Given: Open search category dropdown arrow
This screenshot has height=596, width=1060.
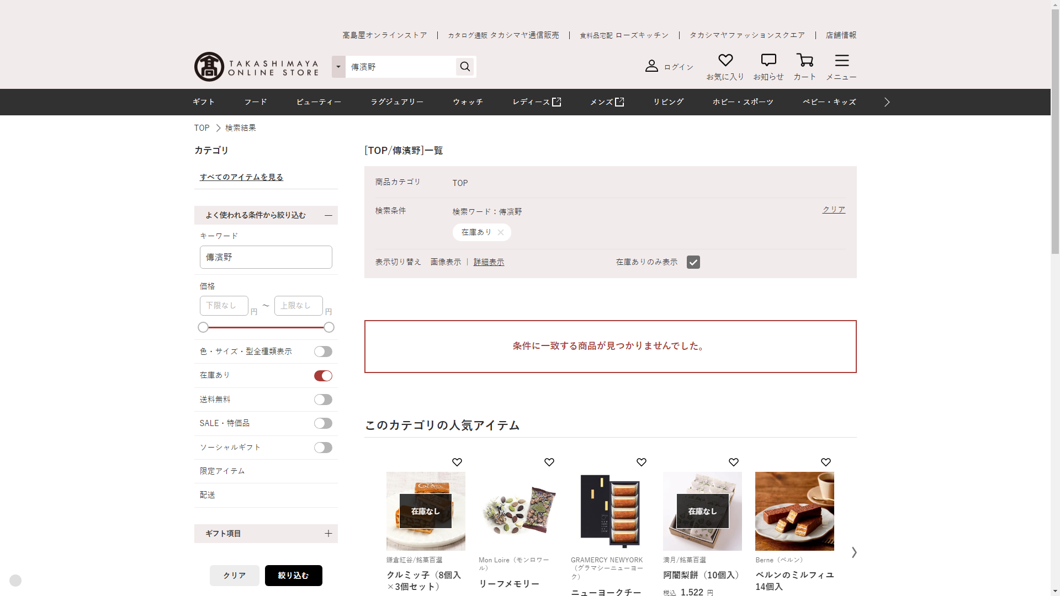Looking at the screenshot, I should [x=338, y=67].
